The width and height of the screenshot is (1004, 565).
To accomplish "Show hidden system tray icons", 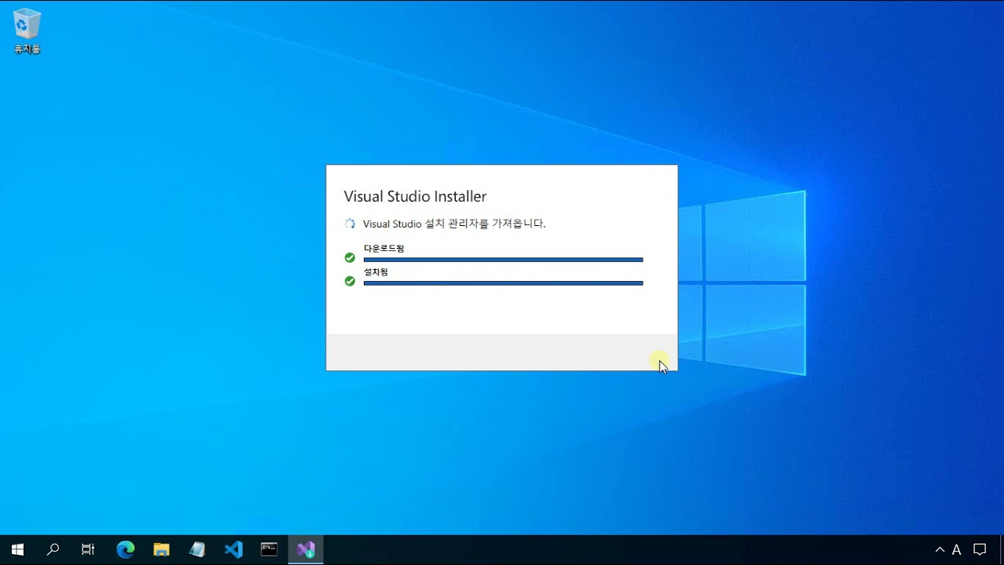I will 940,549.
